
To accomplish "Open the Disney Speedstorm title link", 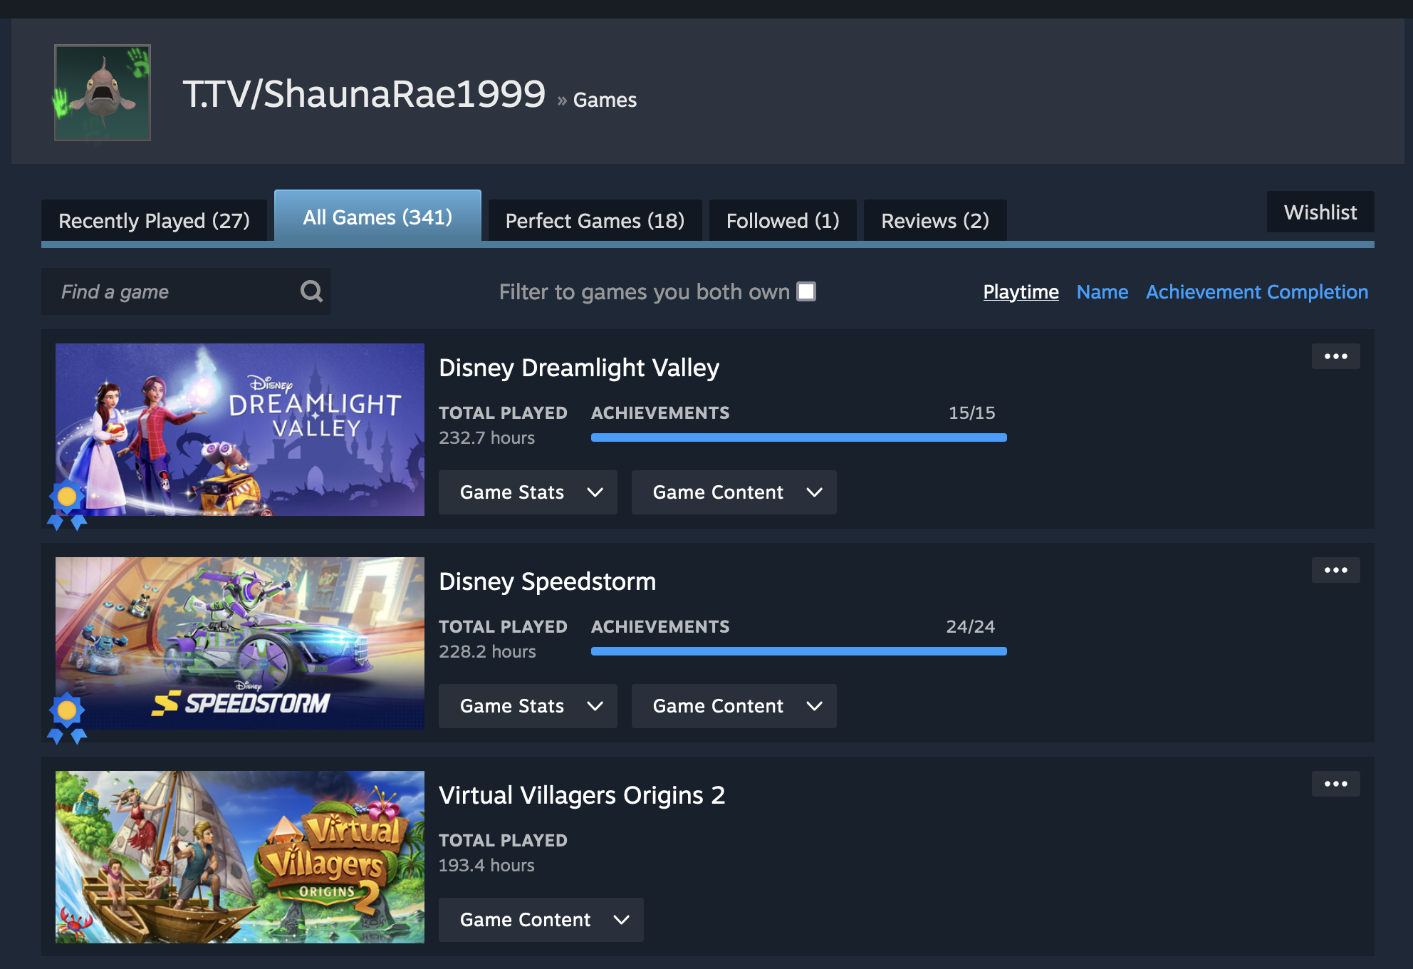I will click(547, 581).
